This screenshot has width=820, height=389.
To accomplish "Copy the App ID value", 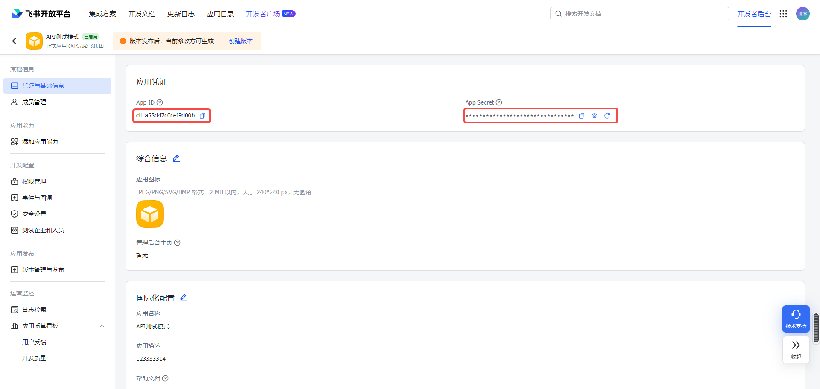I will pyautogui.click(x=202, y=116).
